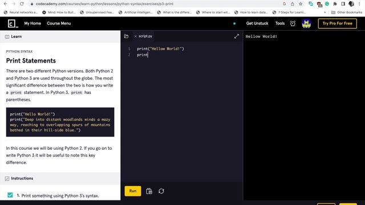365x205 pixels.
Task: Open the Course Menu
Action: (x=59, y=23)
